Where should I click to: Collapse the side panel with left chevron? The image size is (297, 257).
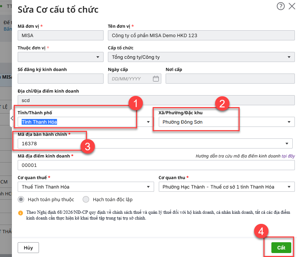point(12,118)
